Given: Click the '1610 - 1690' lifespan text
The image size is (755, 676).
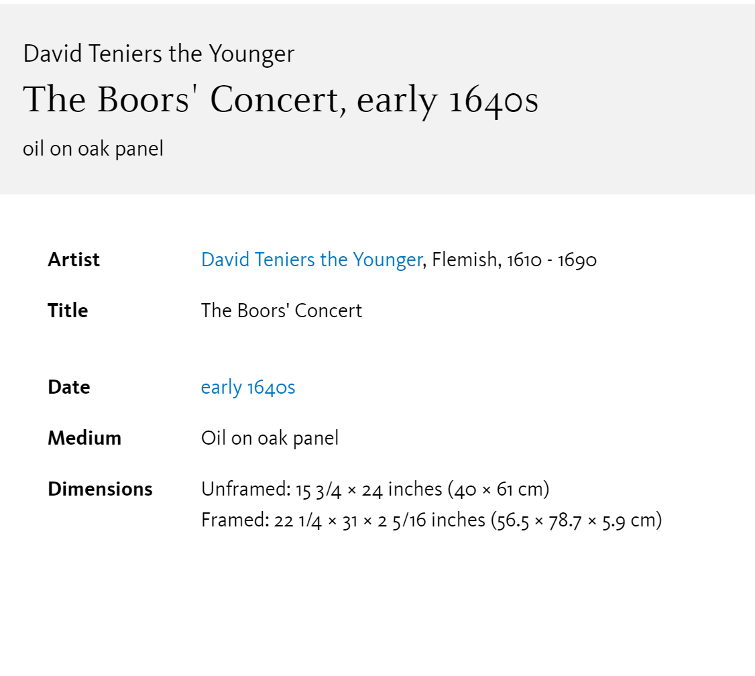Looking at the screenshot, I should pyautogui.click(x=552, y=260).
